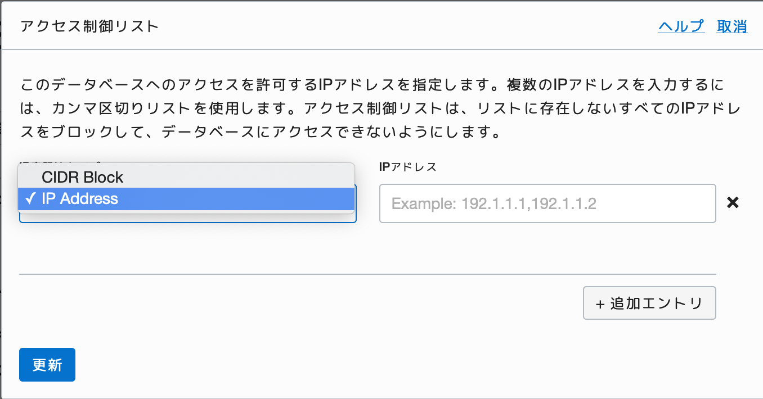Remove the entry with the X icon

coord(733,203)
